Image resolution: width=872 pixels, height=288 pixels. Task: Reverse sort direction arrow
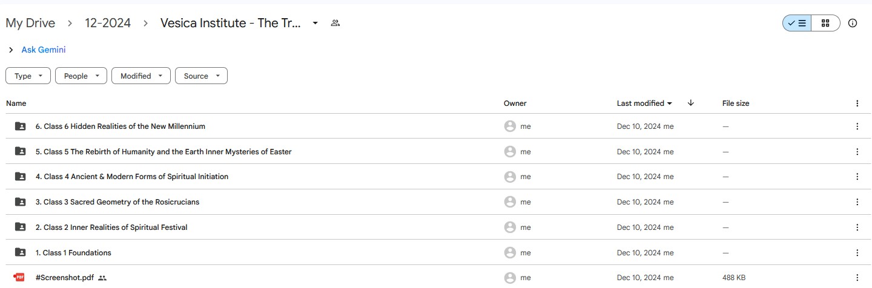[x=690, y=103]
